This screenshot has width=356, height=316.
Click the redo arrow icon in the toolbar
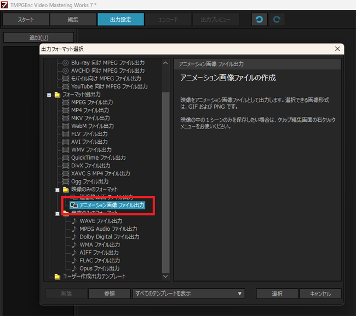277,20
